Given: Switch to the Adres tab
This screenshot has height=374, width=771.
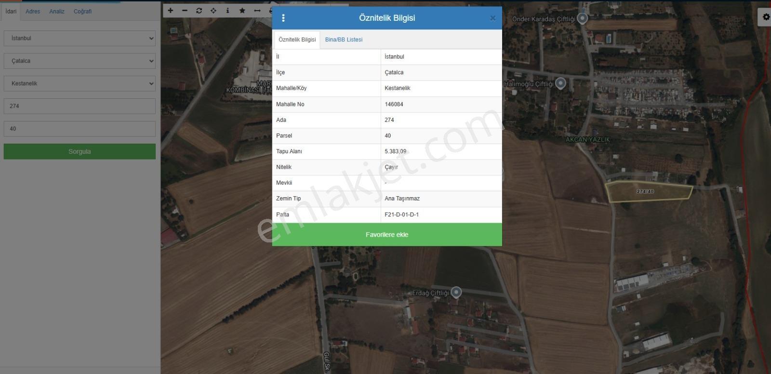Looking at the screenshot, I should pos(33,11).
